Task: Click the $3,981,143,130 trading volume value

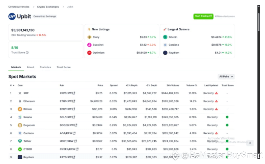Action: pos(23,30)
